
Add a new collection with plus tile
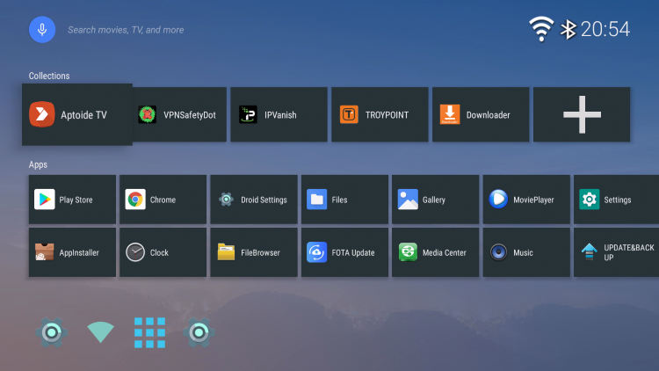click(x=581, y=114)
